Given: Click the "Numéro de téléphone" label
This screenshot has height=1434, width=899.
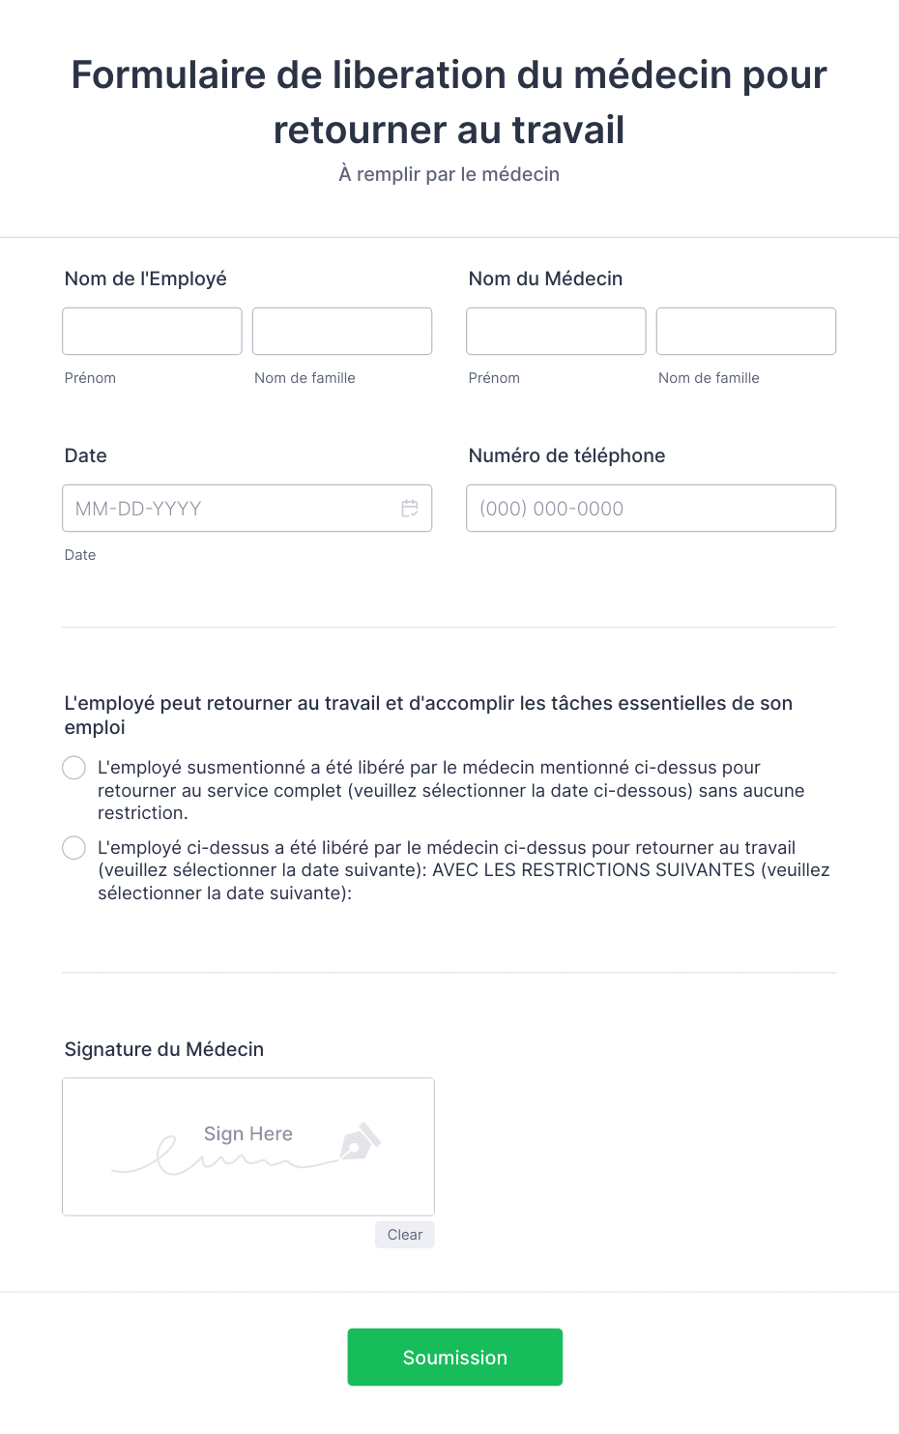Looking at the screenshot, I should tap(567, 455).
